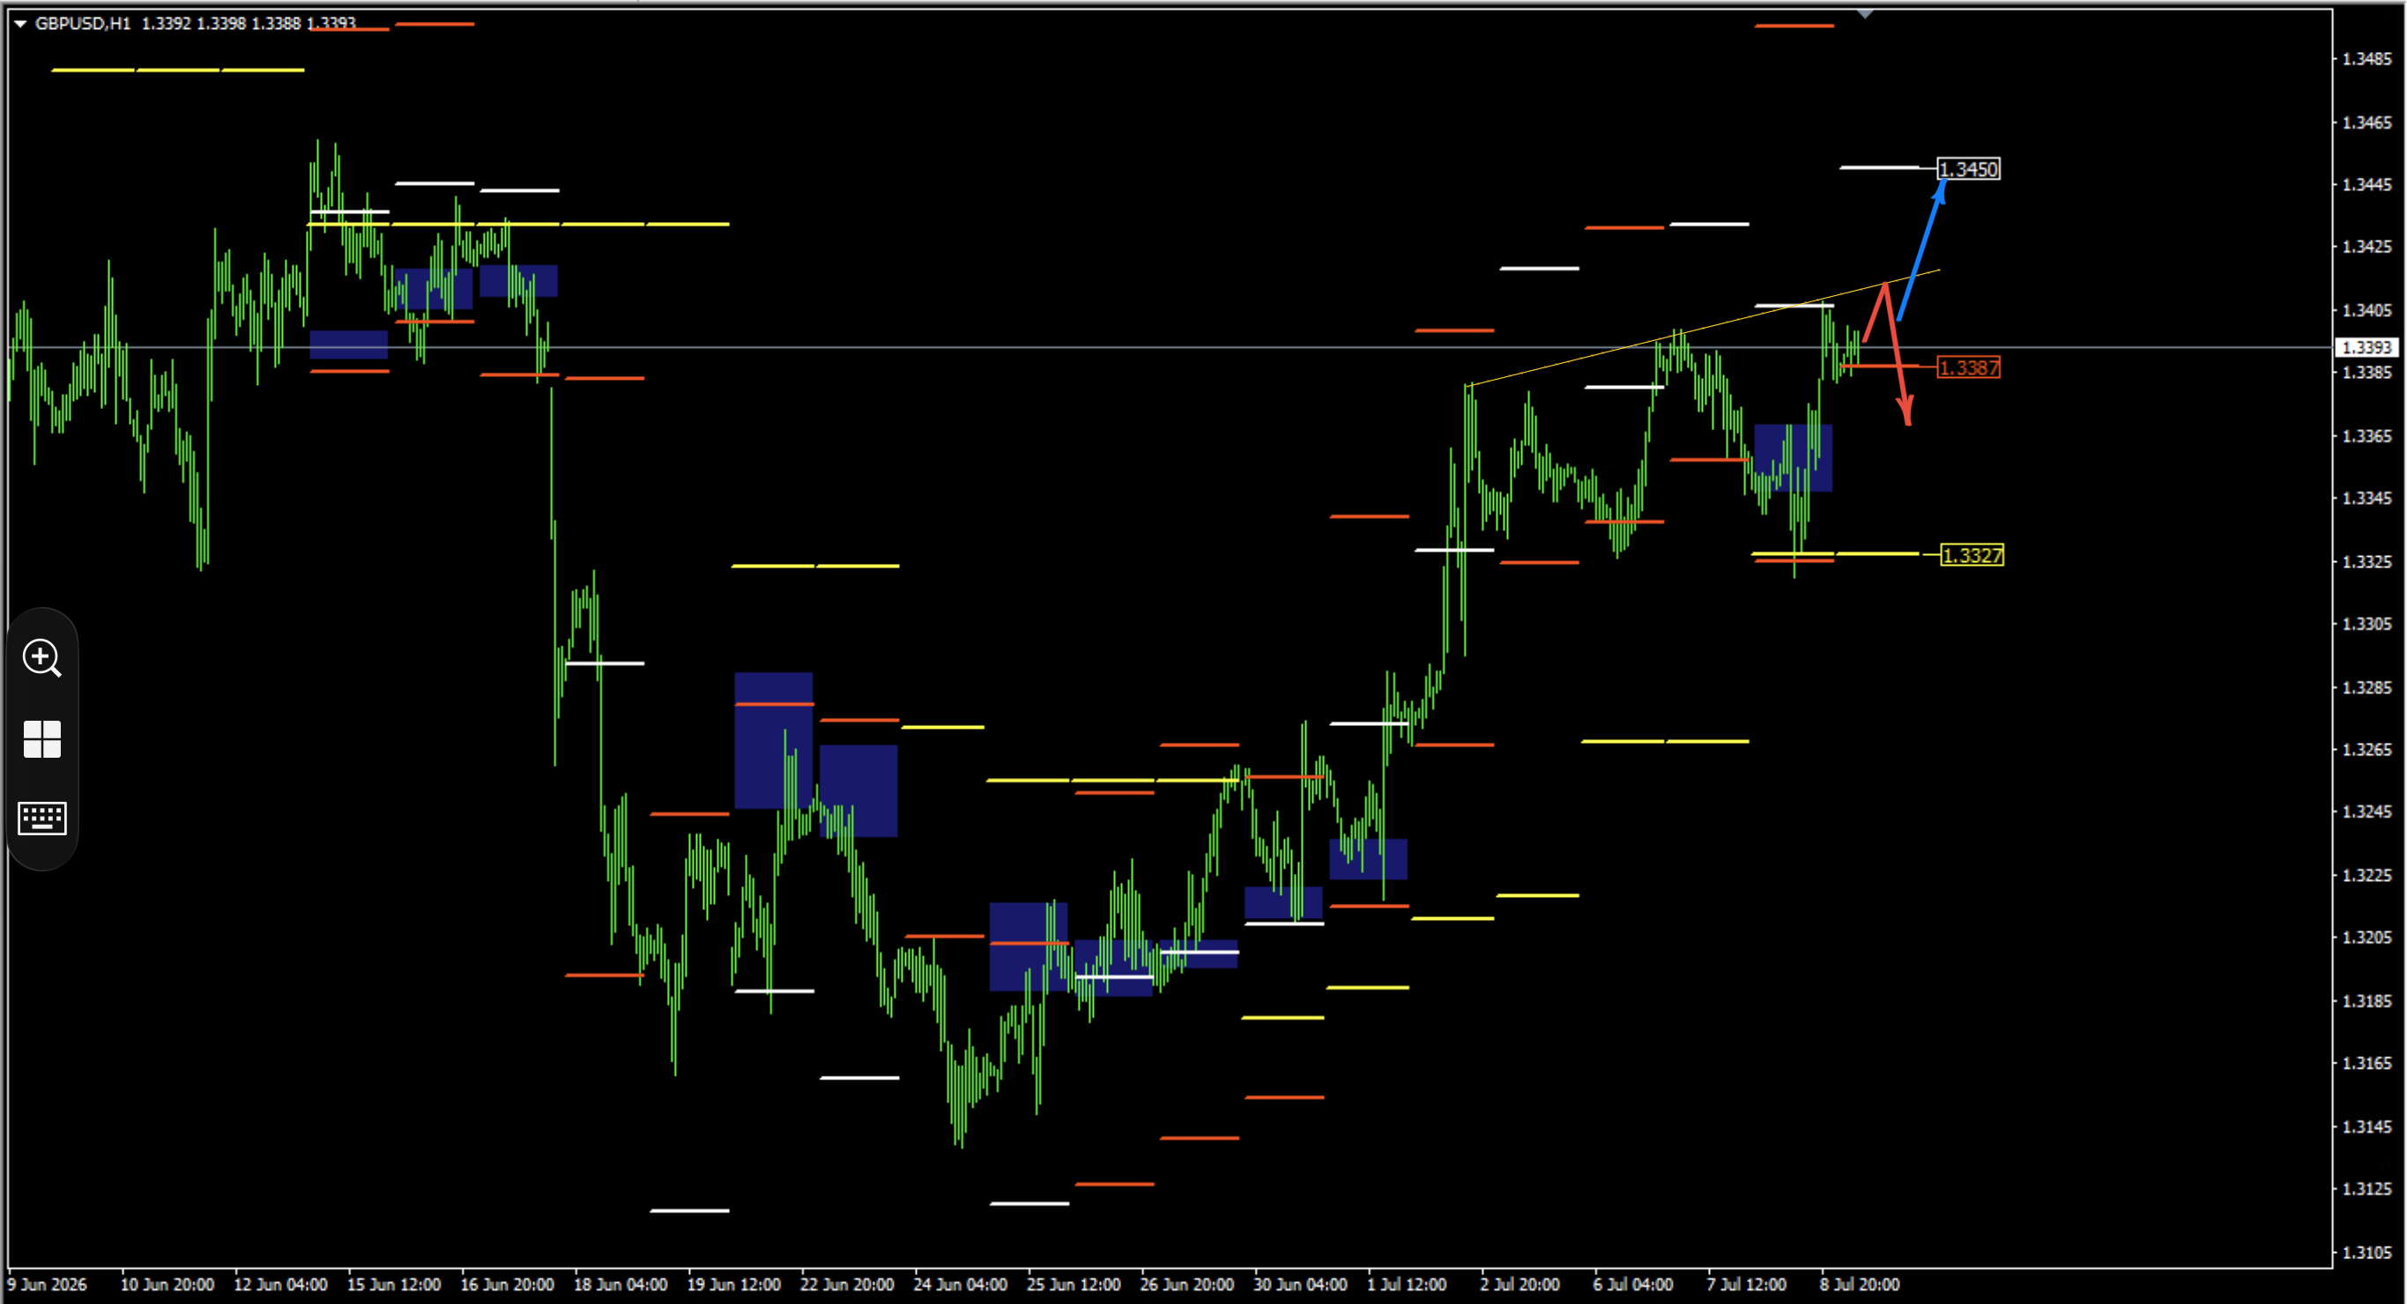The height and width of the screenshot is (1304, 2407).
Task: Click the 1.3105 price scale label
Action: point(2366,1252)
